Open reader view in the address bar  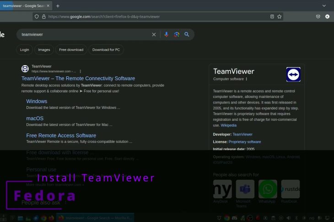(272, 16)
